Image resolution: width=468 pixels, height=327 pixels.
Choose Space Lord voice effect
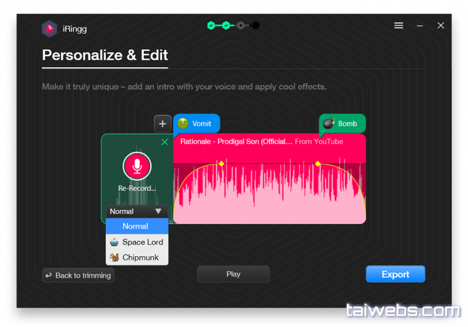[142, 242]
